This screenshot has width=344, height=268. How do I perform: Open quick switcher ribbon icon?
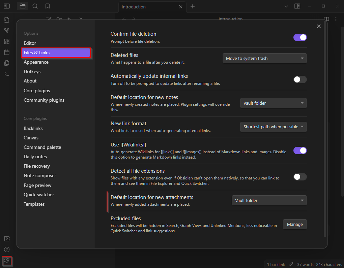click(x=7, y=20)
